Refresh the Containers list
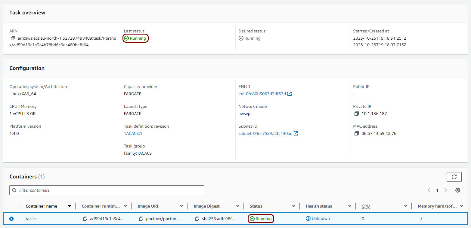The height and width of the screenshot is (228, 471). (x=454, y=177)
